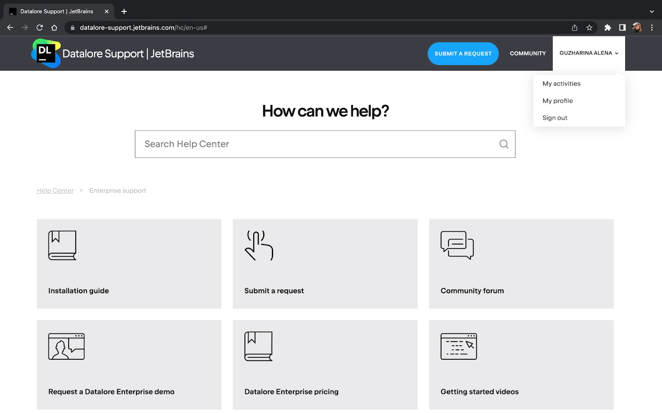The width and height of the screenshot is (662, 413).
Task: Click the book icon above Datalore Enterprise pricing
Action: coord(259,346)
